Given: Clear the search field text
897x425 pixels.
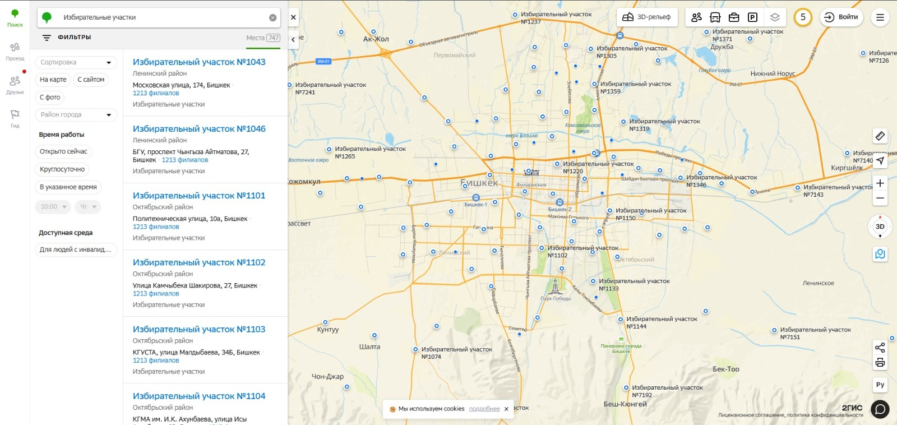Looking at the screenshot, I should pos(272,18).
